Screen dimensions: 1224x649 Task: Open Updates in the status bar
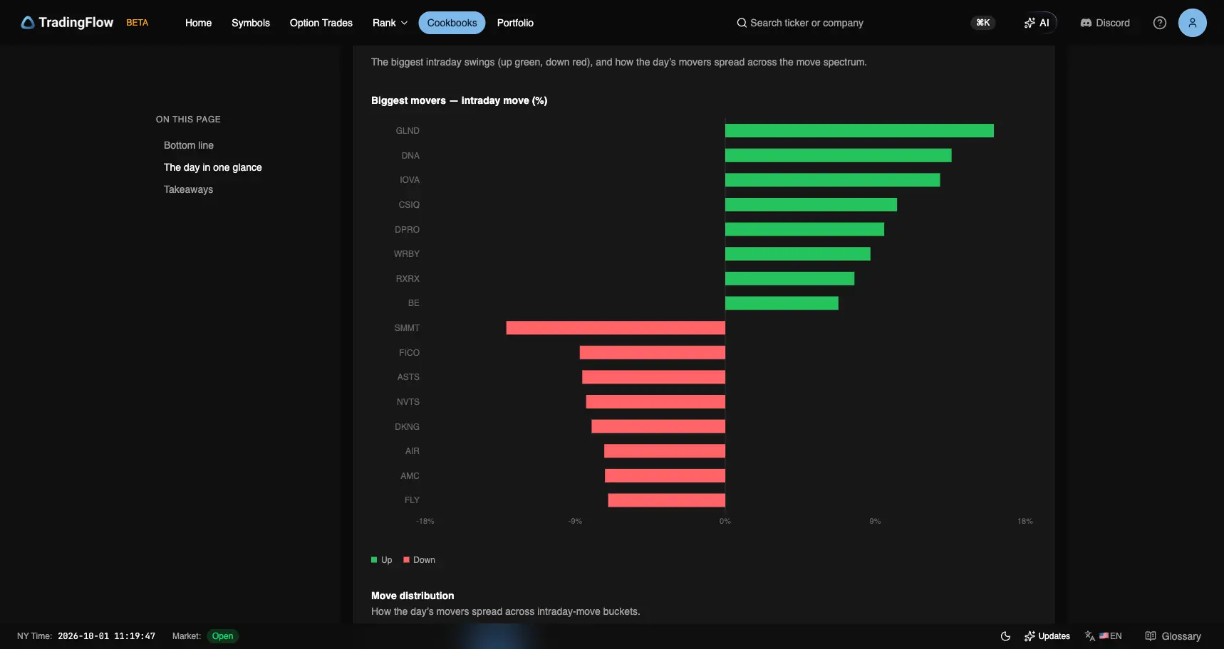click(1047, 636)
